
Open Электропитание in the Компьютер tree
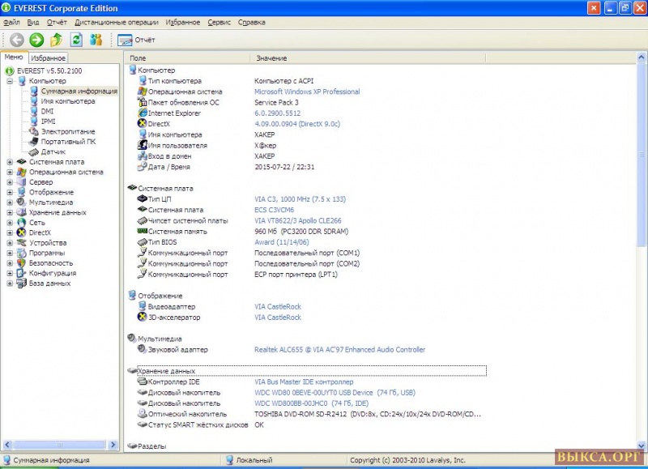68,131
